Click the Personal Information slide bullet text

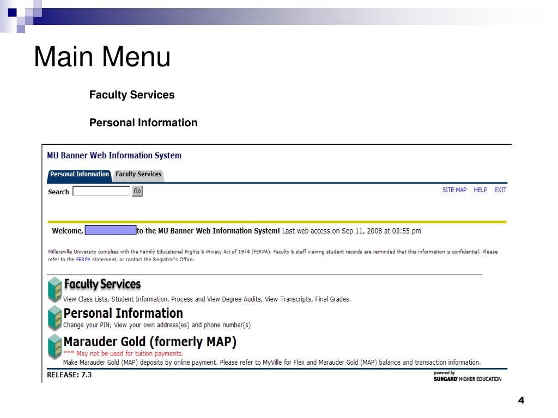[143, 122]
